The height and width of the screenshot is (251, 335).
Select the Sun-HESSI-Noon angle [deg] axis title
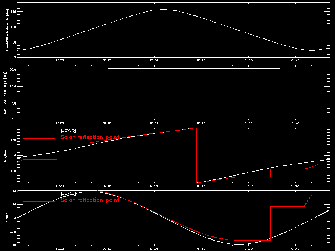click(x=5, y=92)
